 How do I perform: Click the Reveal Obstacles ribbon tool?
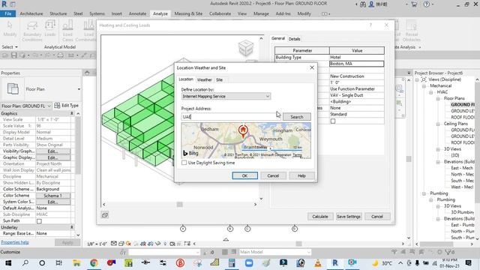click(412, 31)
